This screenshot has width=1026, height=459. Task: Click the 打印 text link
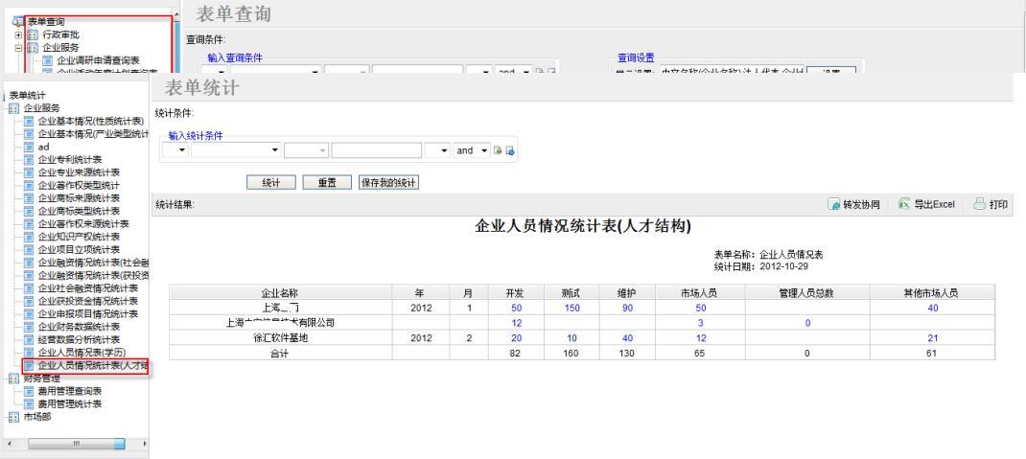coord(998,205)
